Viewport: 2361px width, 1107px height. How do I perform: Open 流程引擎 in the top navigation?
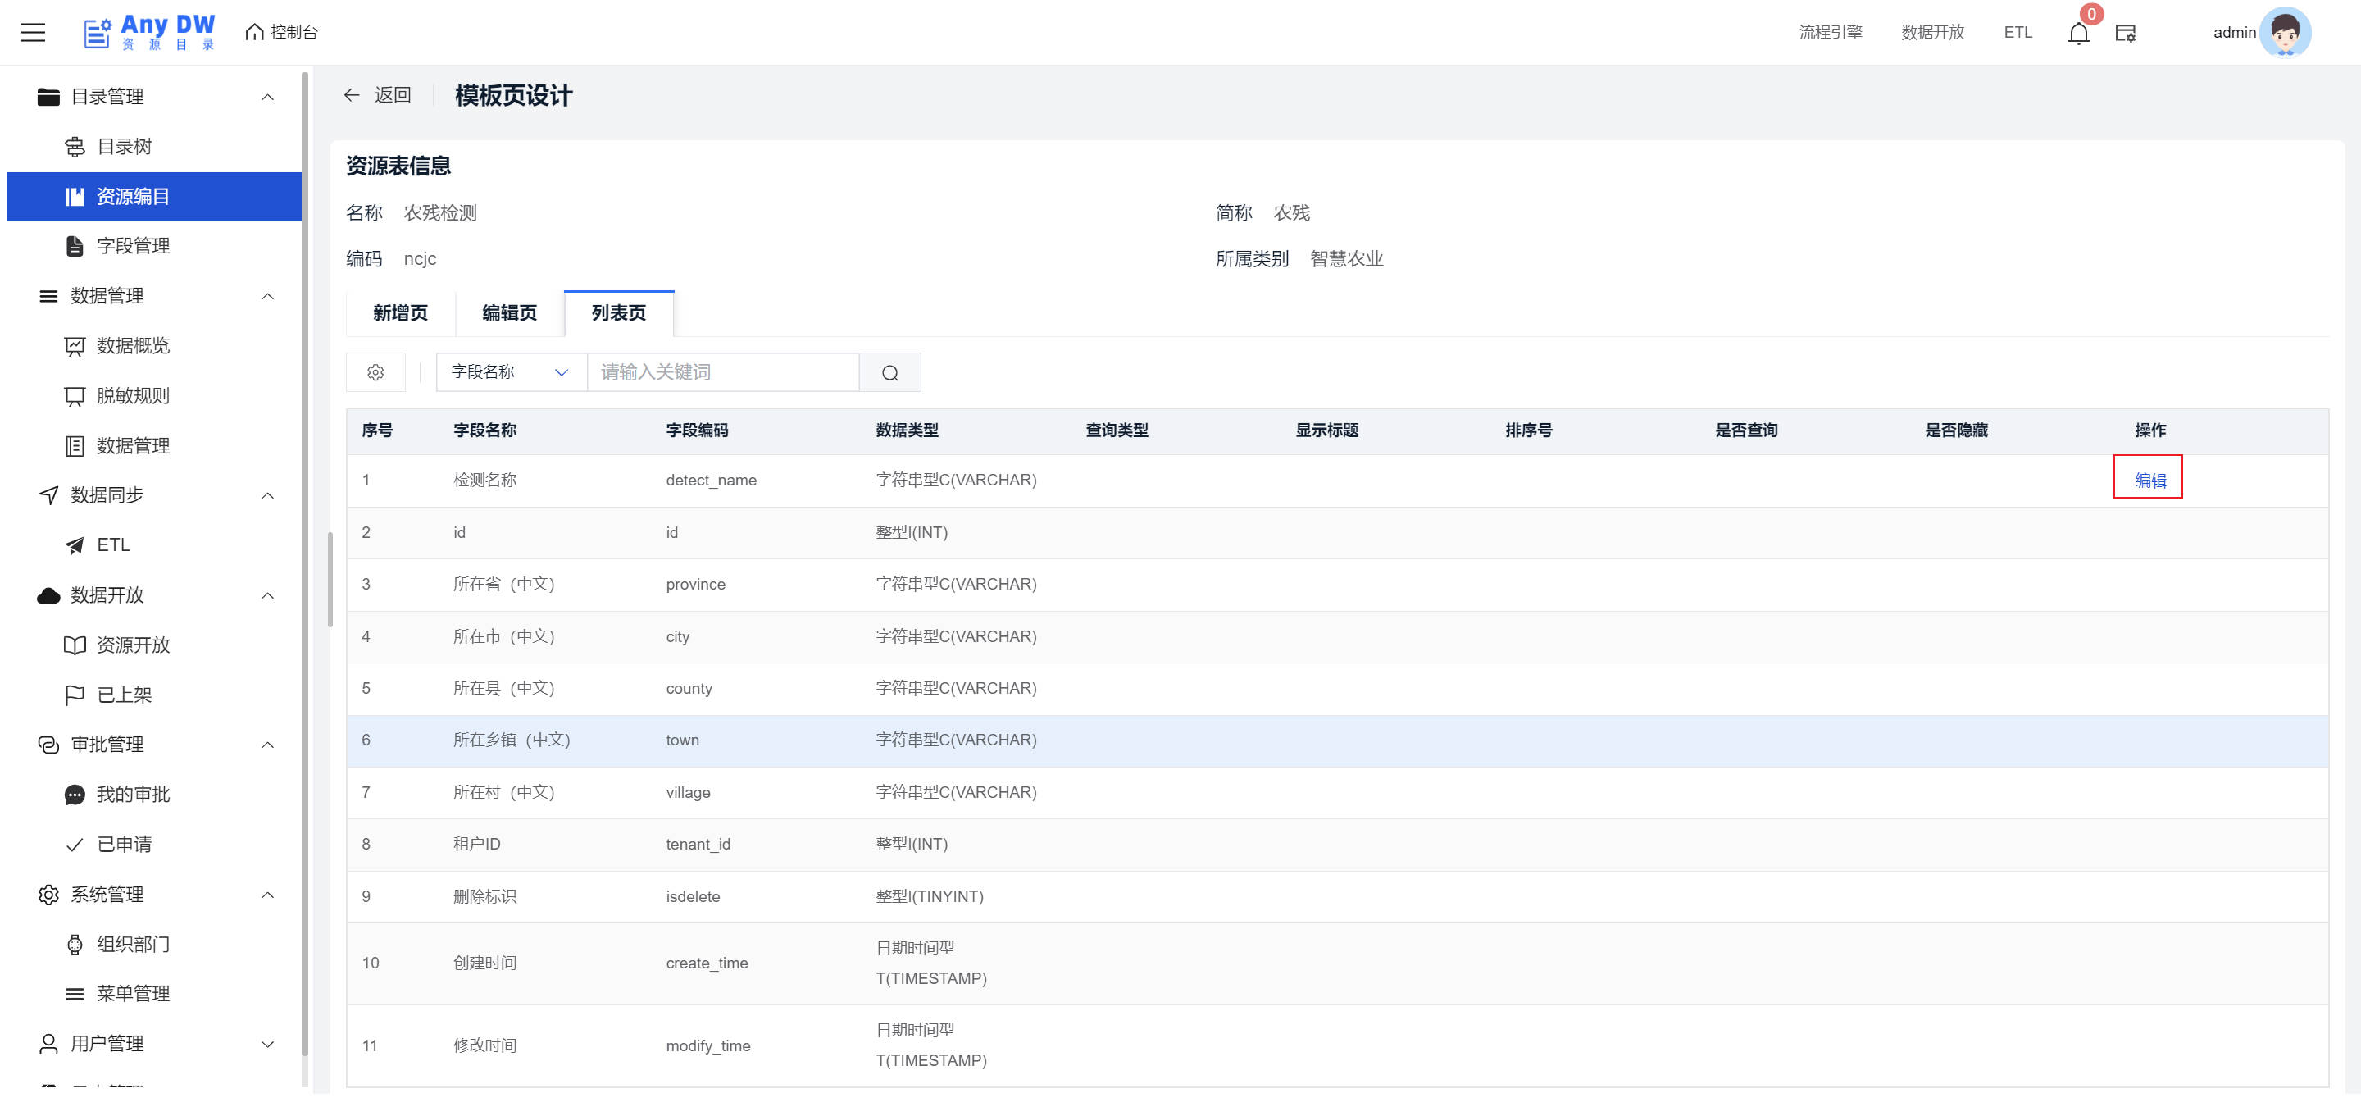coord(1830,32)
